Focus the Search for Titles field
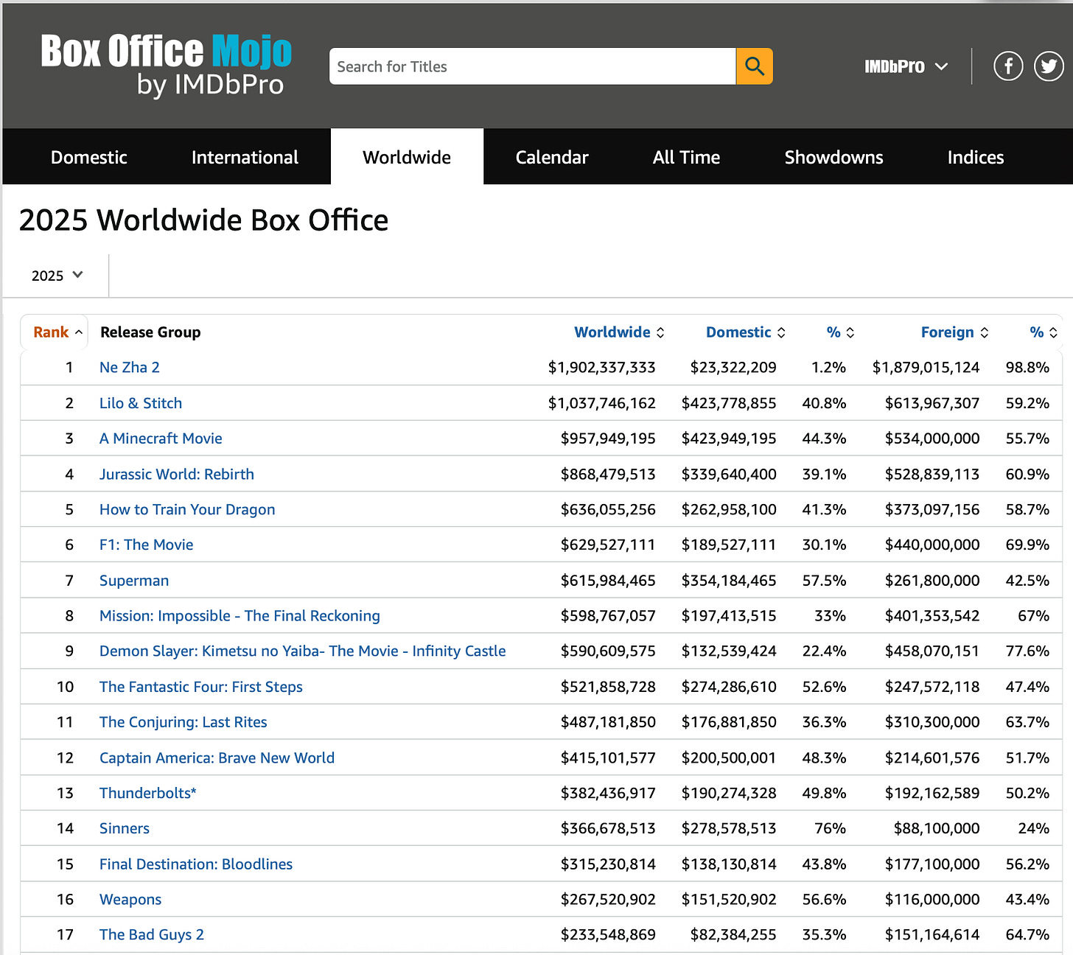The width and height of the screenshot is (1073, 955). 532,66
